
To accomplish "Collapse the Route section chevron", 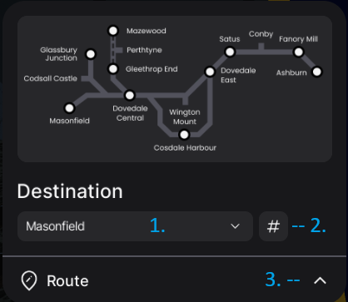I will 320,280.
